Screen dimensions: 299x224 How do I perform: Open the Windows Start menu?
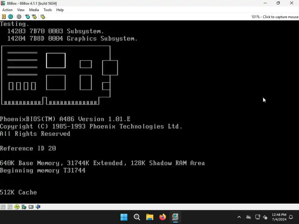[x=124, y=217]
